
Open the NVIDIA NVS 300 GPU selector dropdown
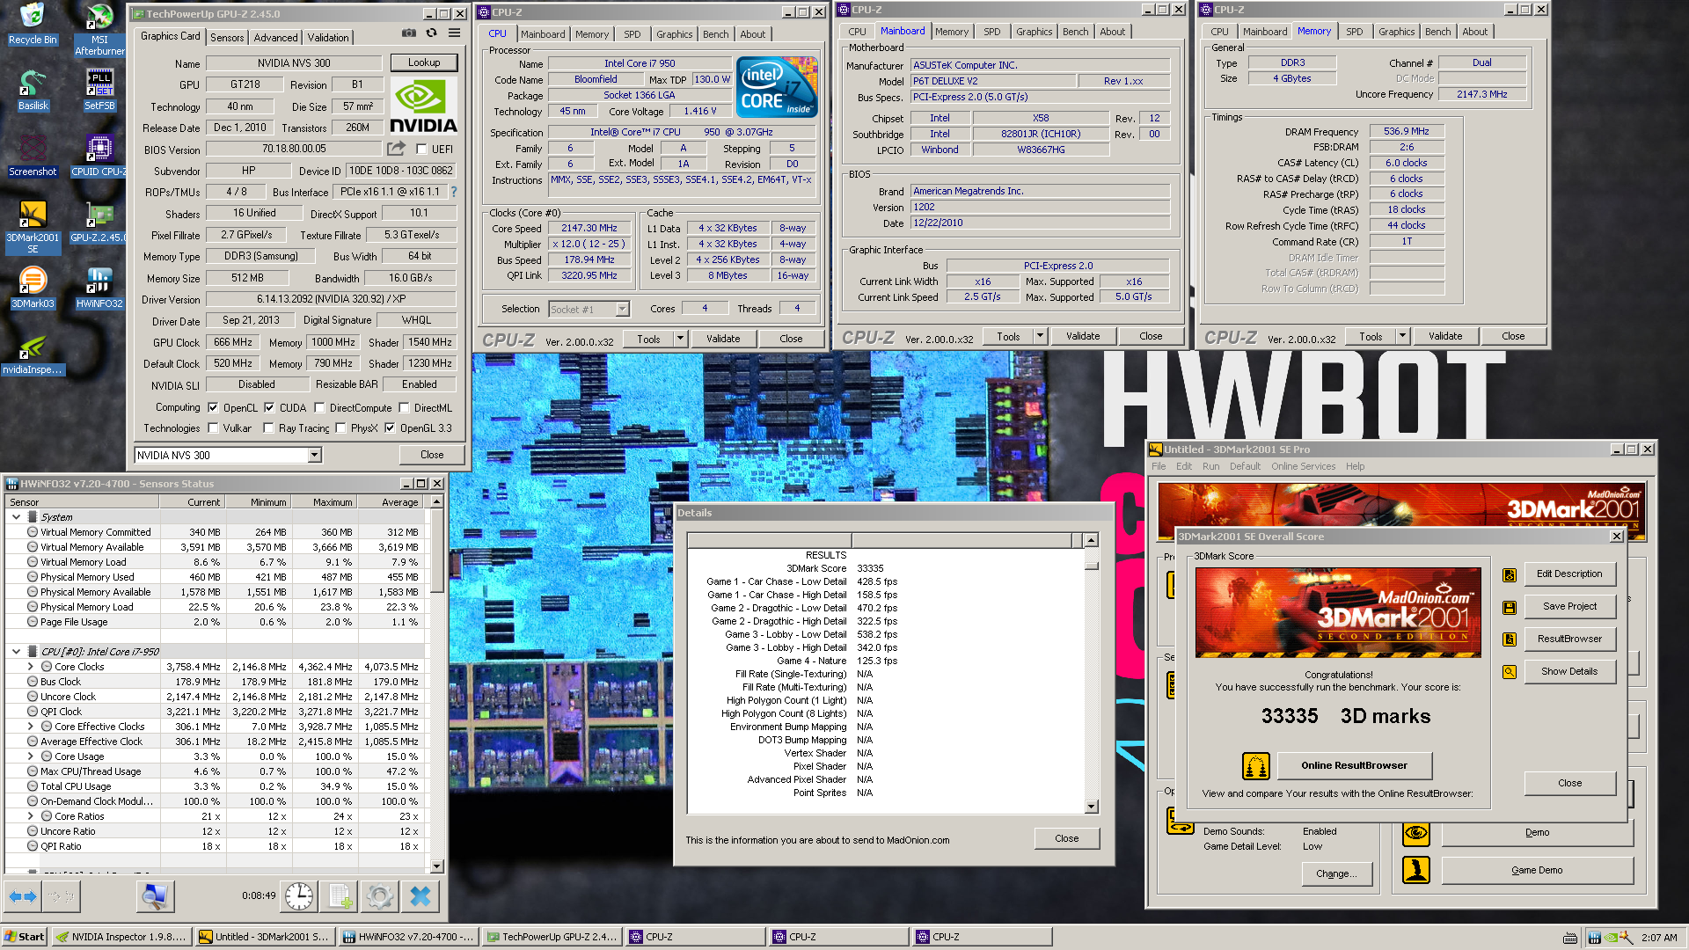click(314, 455)
